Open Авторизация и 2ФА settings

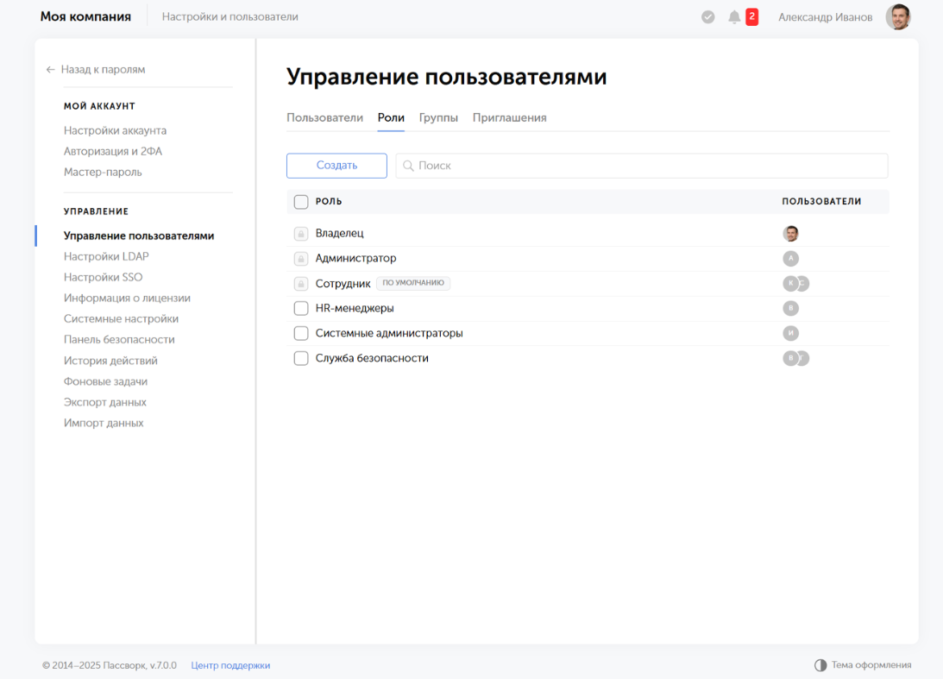pos(113,152)
